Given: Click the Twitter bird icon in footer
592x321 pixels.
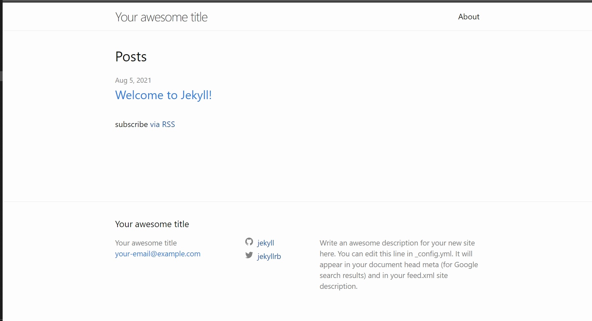Looking at the screenshot, I should pyautogui.click(x=249, y=255).
